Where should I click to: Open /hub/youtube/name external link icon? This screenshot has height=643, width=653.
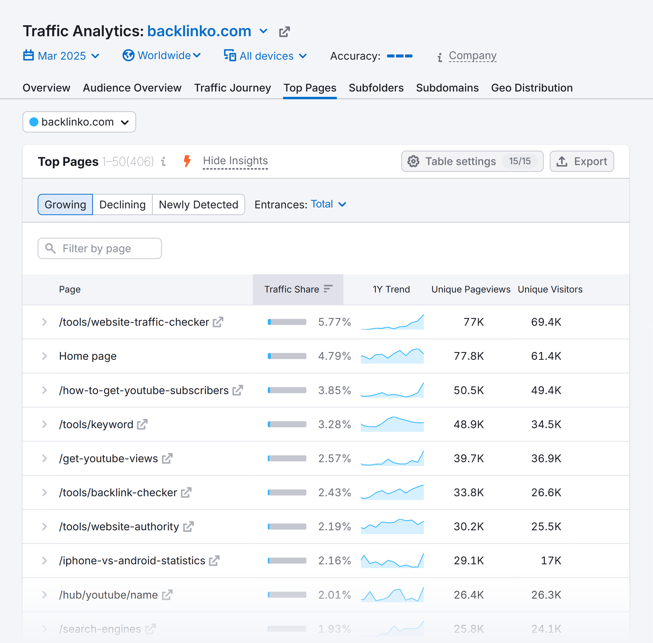[x=167, y=595]
